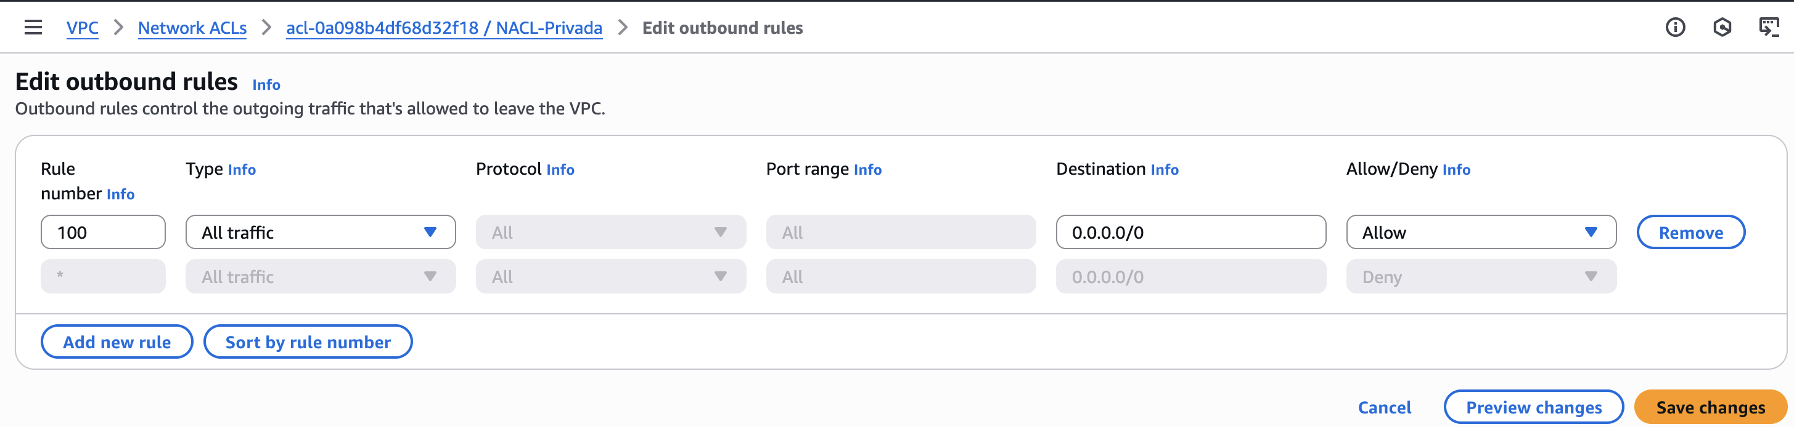Viewport: 1794px width, 427px height.
Task: Open Info link next to Protocol column
Action: point(560,170)
